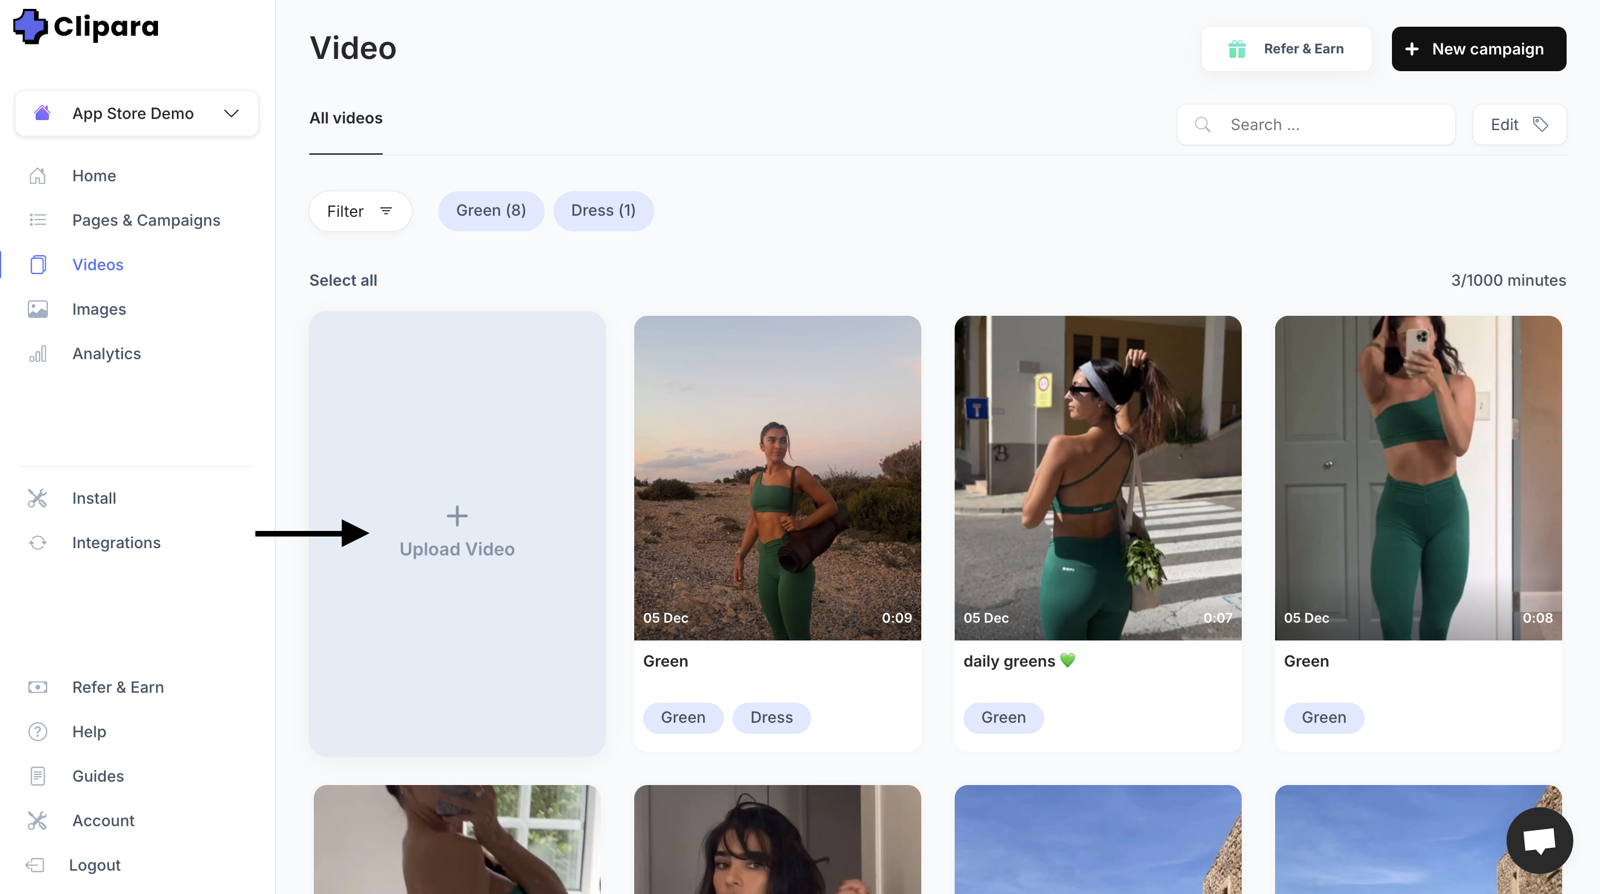
Task: Click the Help question mark icon
Action: (38, 732)
